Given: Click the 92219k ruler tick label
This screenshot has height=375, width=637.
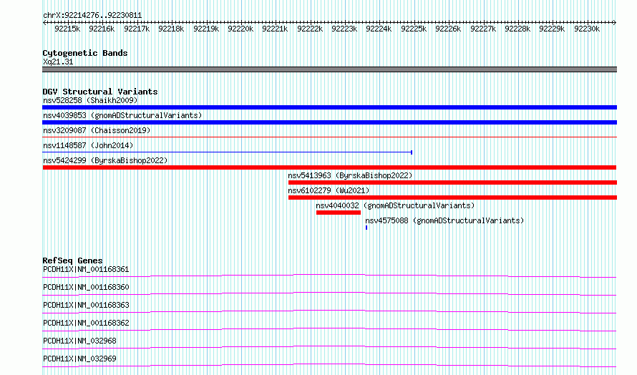Looking at the screenshot, I should click(x=206, y=29).
